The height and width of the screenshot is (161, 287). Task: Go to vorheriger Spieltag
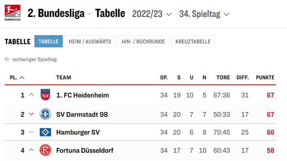pos(34,60)
